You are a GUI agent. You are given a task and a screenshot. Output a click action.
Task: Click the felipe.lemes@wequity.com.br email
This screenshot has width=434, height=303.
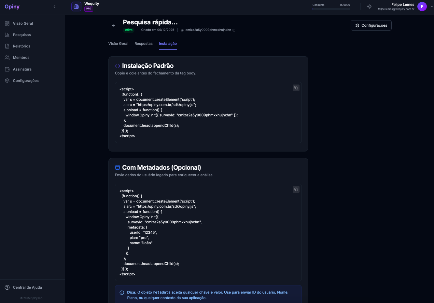click(396, 9)
